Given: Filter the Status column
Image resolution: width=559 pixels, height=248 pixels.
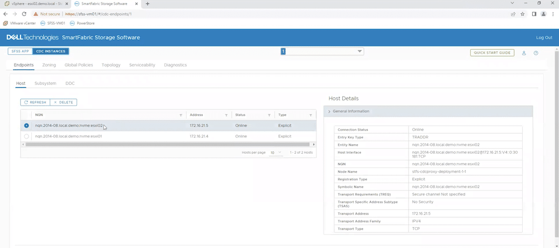Looking at the screenshot, I should pos(269,116).
